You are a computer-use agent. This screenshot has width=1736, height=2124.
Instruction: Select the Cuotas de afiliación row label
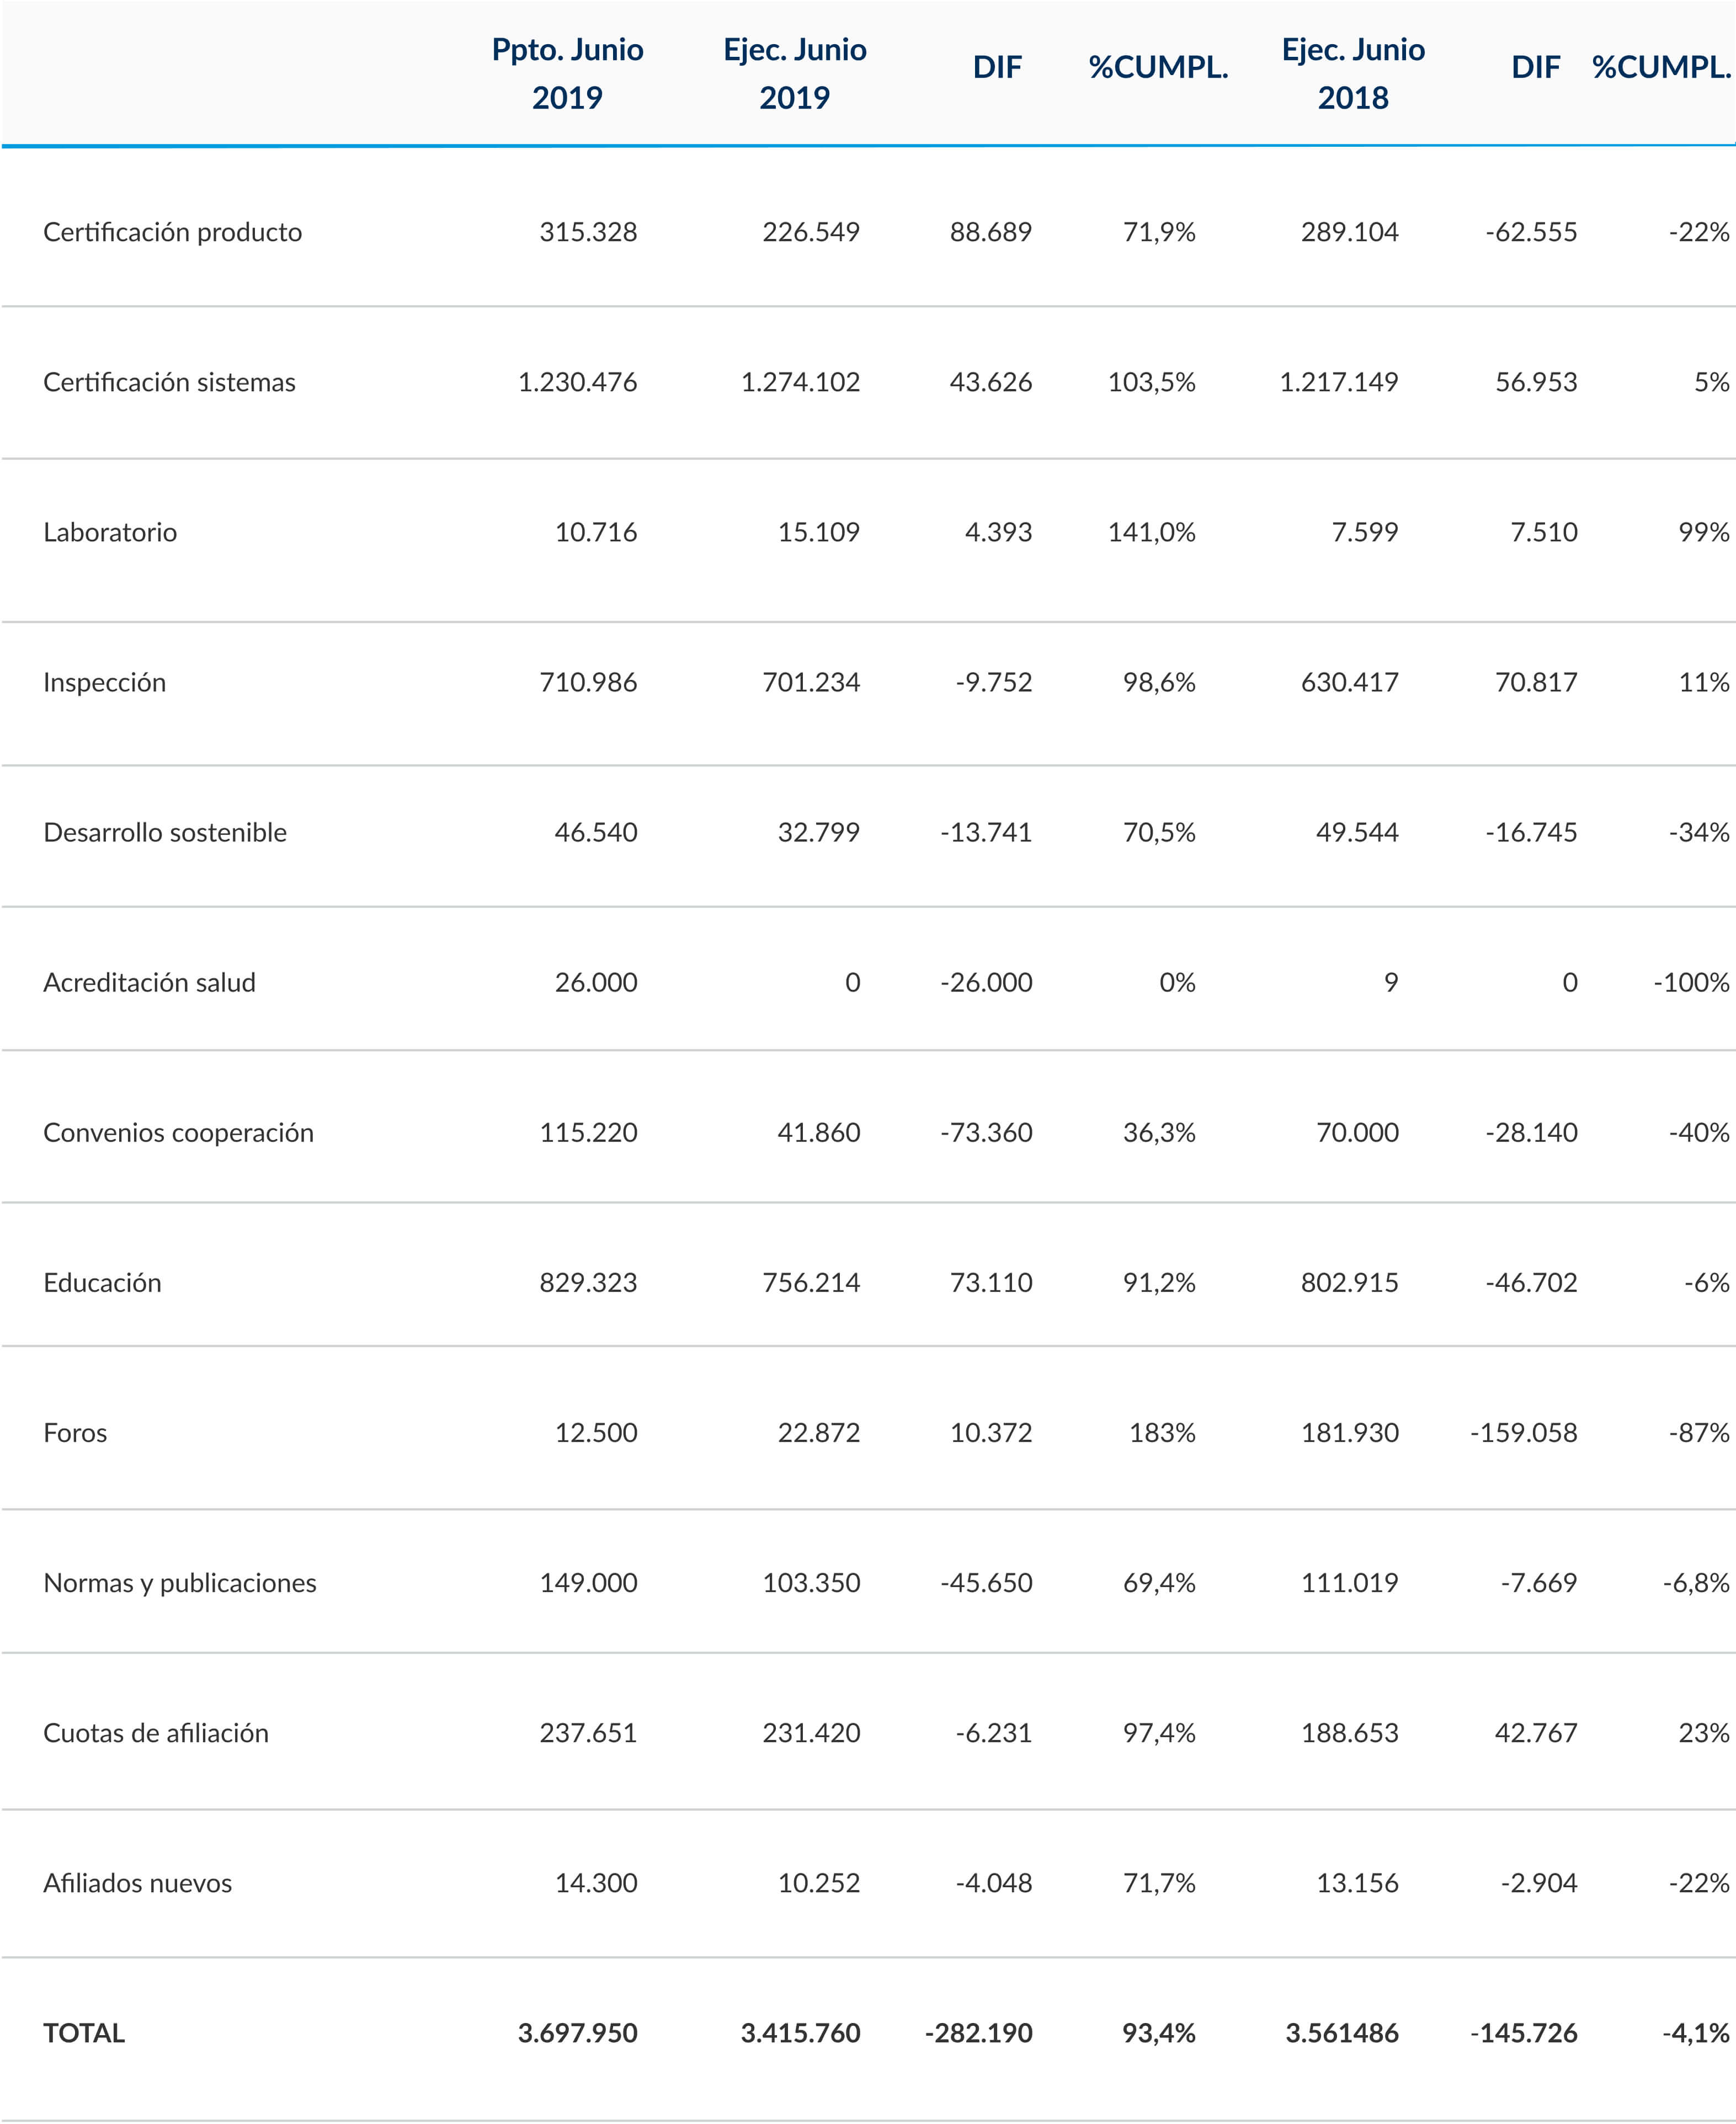156,1732
